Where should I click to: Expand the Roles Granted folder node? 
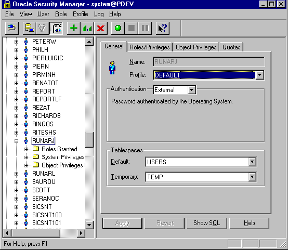point(27,149)
